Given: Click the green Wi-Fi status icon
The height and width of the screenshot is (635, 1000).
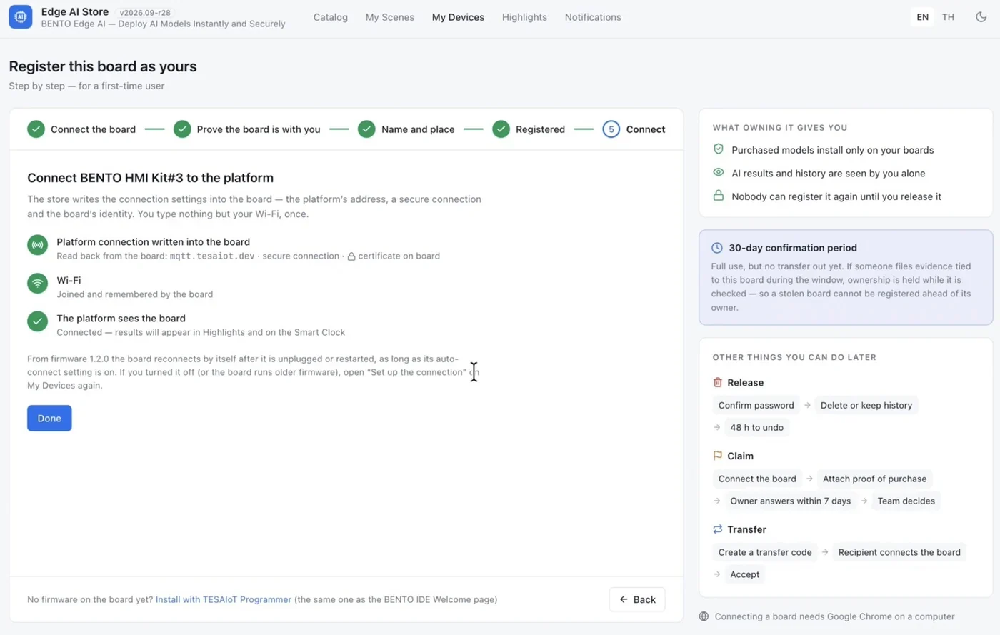Looking at the screenshot, I should (x=37, y=284).
